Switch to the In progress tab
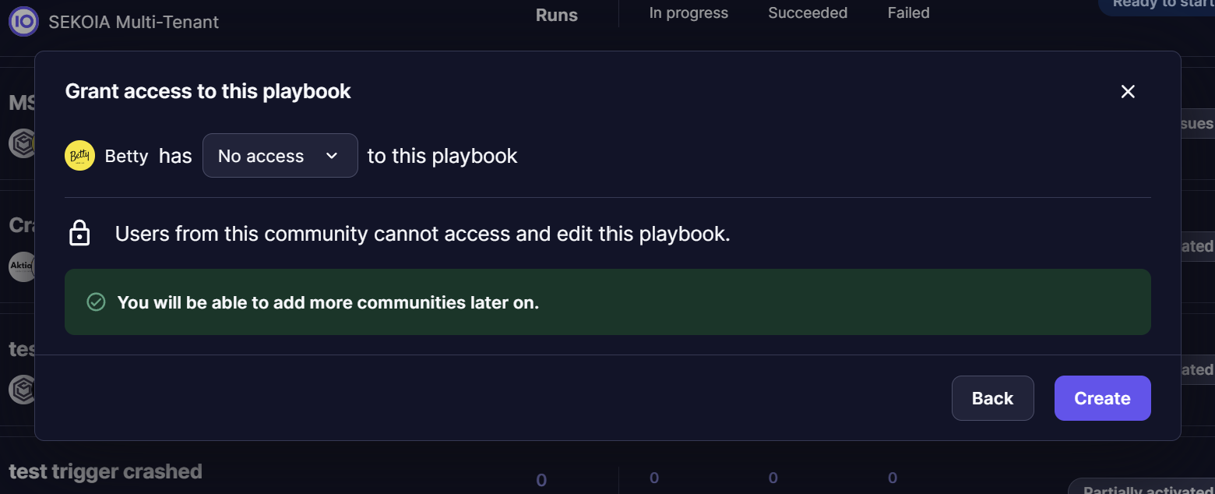The width and height of the screenshot is (1215, 494). (688, 12)
